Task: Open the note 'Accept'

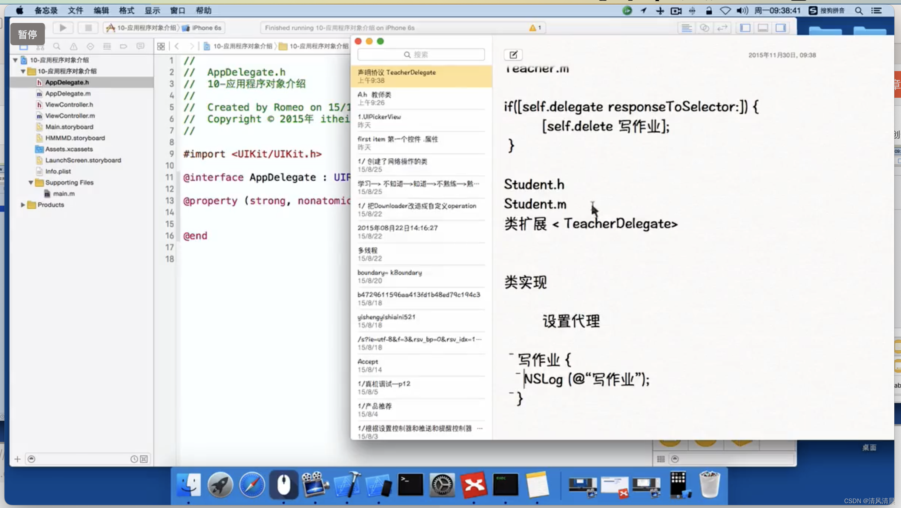Action: click(421, 365)
